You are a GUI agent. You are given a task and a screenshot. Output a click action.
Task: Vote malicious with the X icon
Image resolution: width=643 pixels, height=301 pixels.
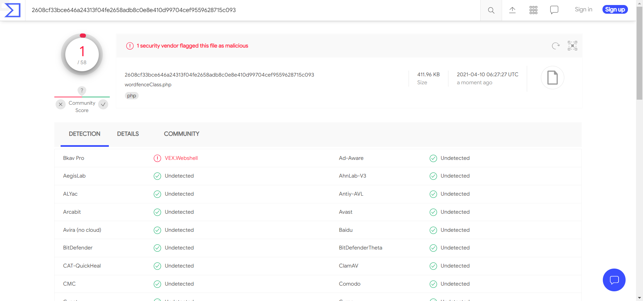61,104
